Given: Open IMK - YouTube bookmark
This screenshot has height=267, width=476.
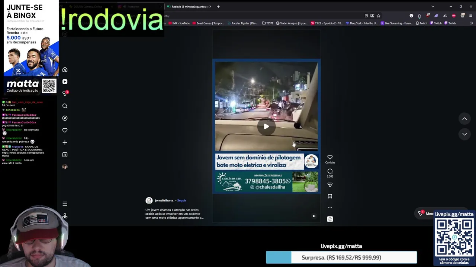Looking at the screenshot, I should pos(179,23).
